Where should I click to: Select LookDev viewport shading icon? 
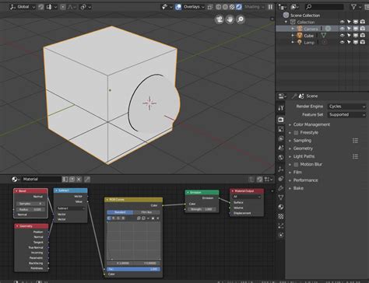click(232, 7)
